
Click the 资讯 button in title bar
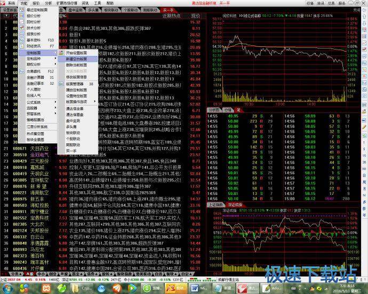321,3
